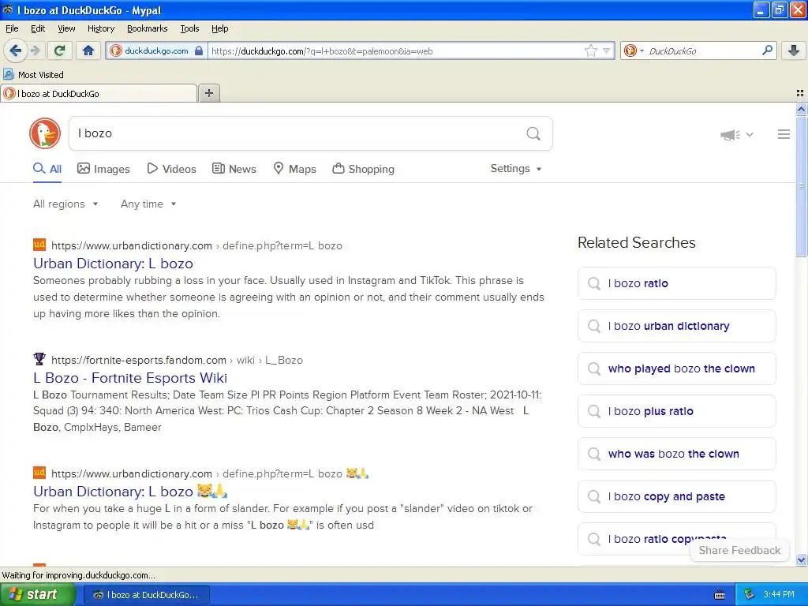
Task: Switch to the Shopping search tab
Action: pyautogui.click(x=363, y=169)
